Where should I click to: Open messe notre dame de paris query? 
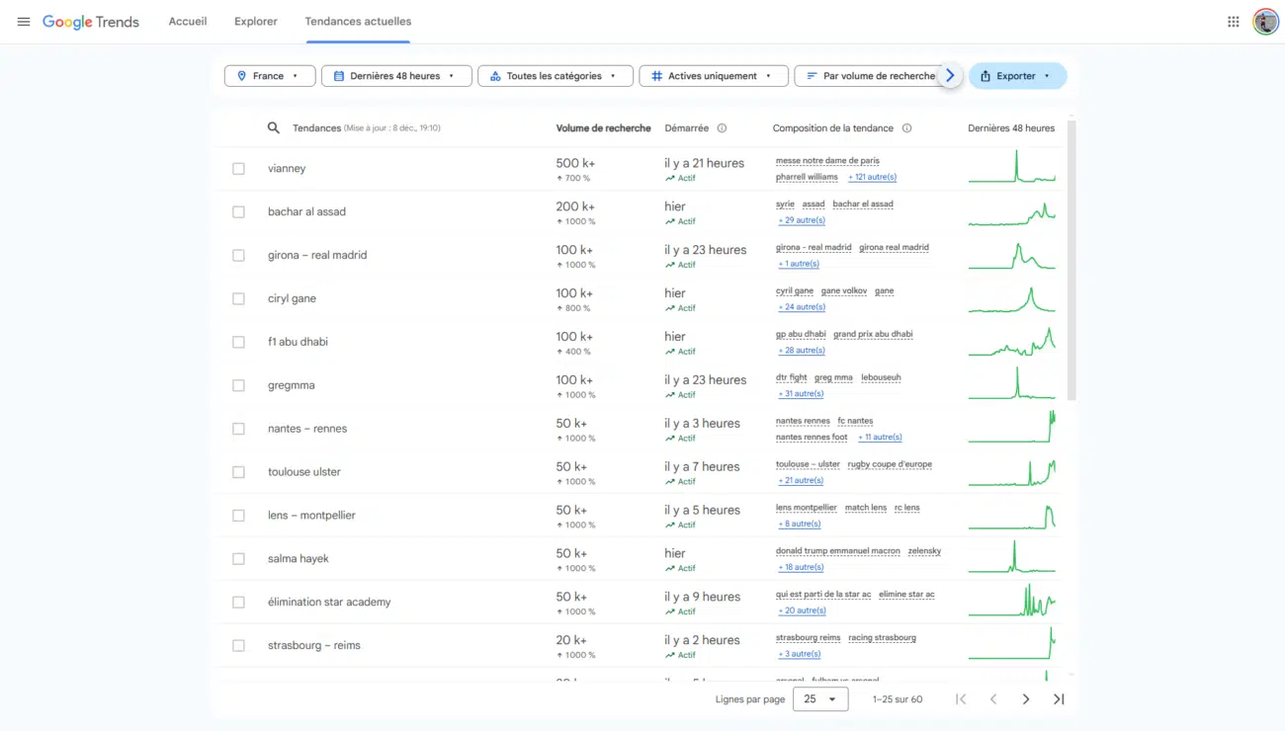[827, 160]
